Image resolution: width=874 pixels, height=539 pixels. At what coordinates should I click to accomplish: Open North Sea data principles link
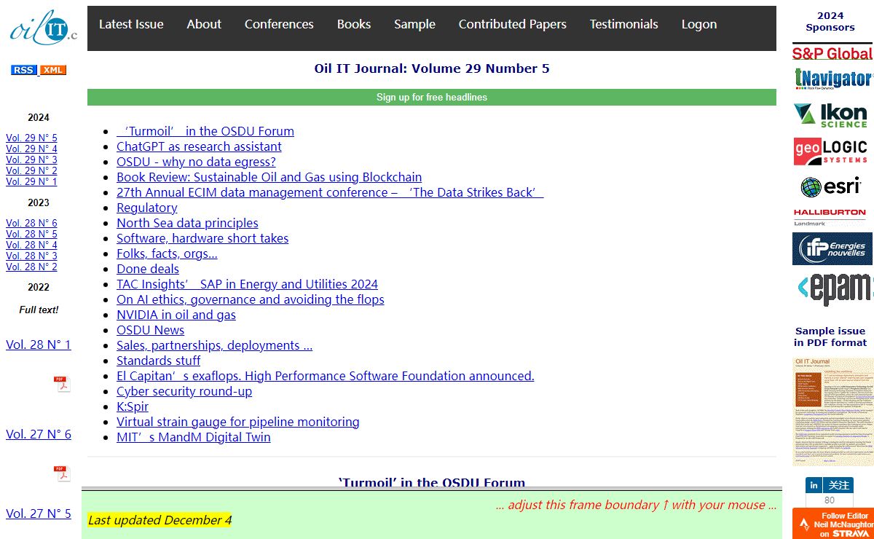[187, 223]
